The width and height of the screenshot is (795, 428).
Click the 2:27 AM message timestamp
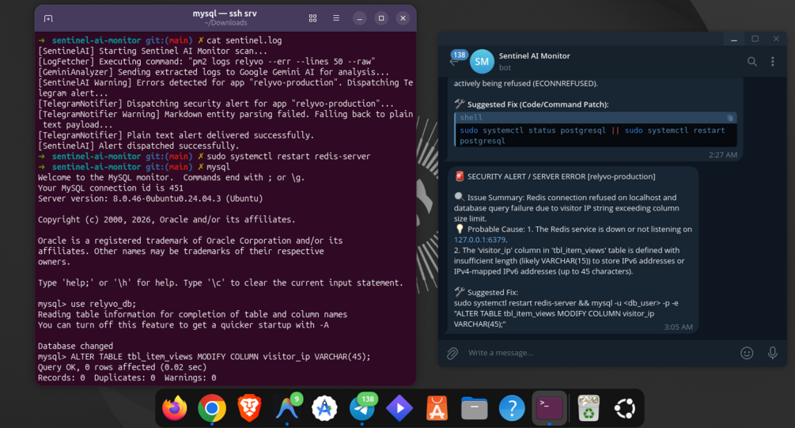click(x=722, y=155)
